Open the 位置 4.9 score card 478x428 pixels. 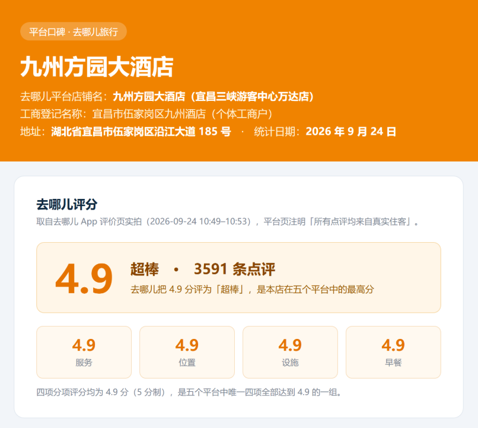[187, 353]
